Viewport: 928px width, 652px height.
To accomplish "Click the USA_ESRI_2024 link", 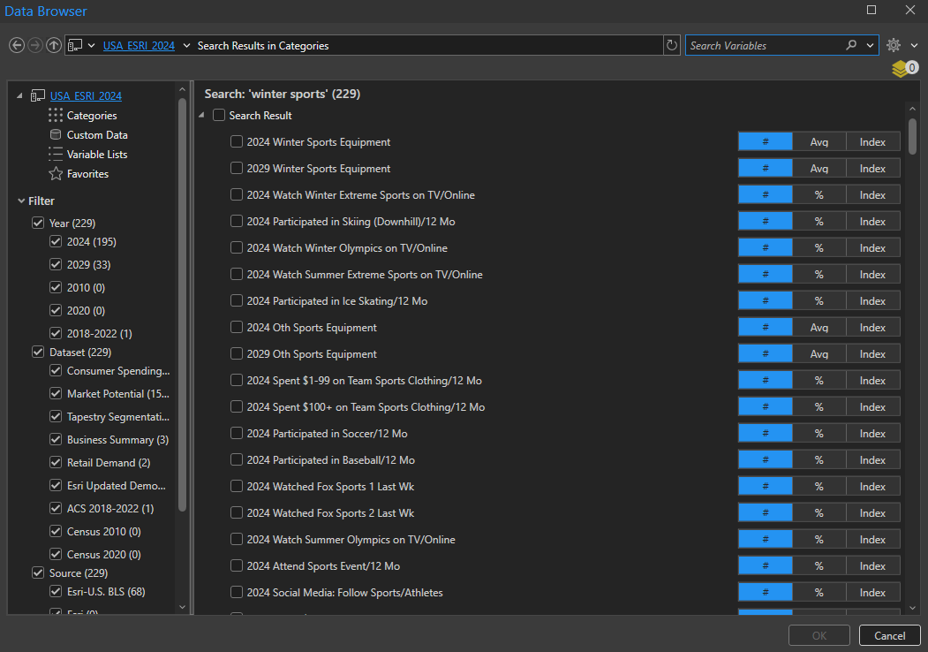I will [139, 45].
